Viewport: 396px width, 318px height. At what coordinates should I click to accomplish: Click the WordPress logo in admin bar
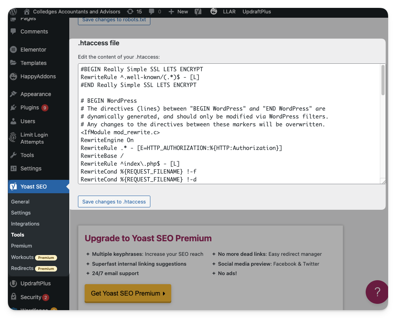pos(13,11)
